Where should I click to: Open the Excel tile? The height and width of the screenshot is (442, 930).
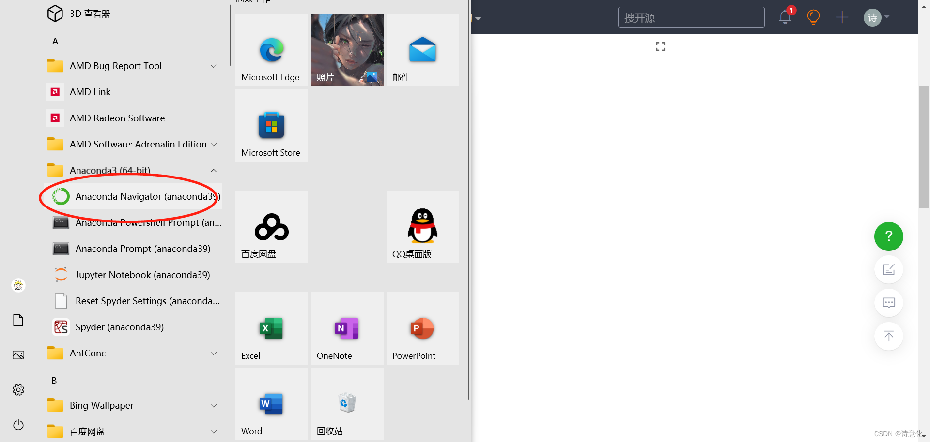pos(271,328)
